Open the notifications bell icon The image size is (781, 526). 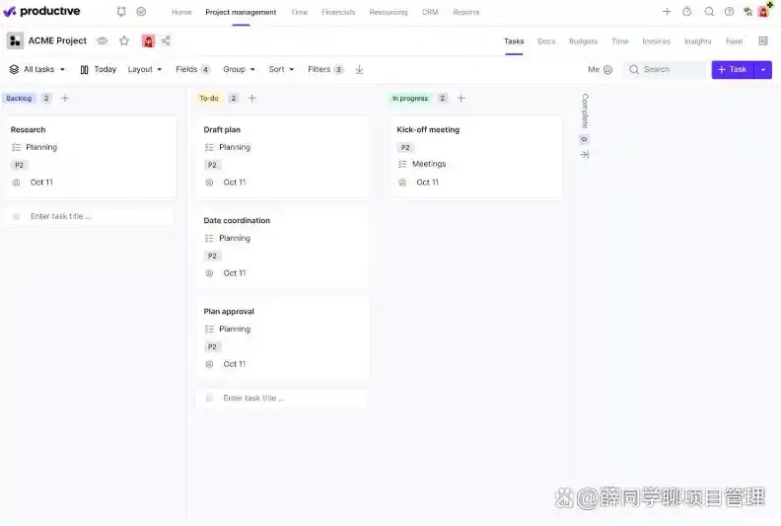tap(121, 12)
